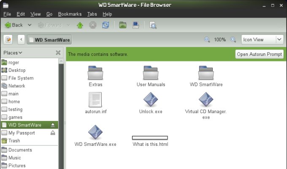The height and width of the screenshot is (169, 287).
Task: Select Pictures bookmark in sidebar
Action: (x=29, y=166)
